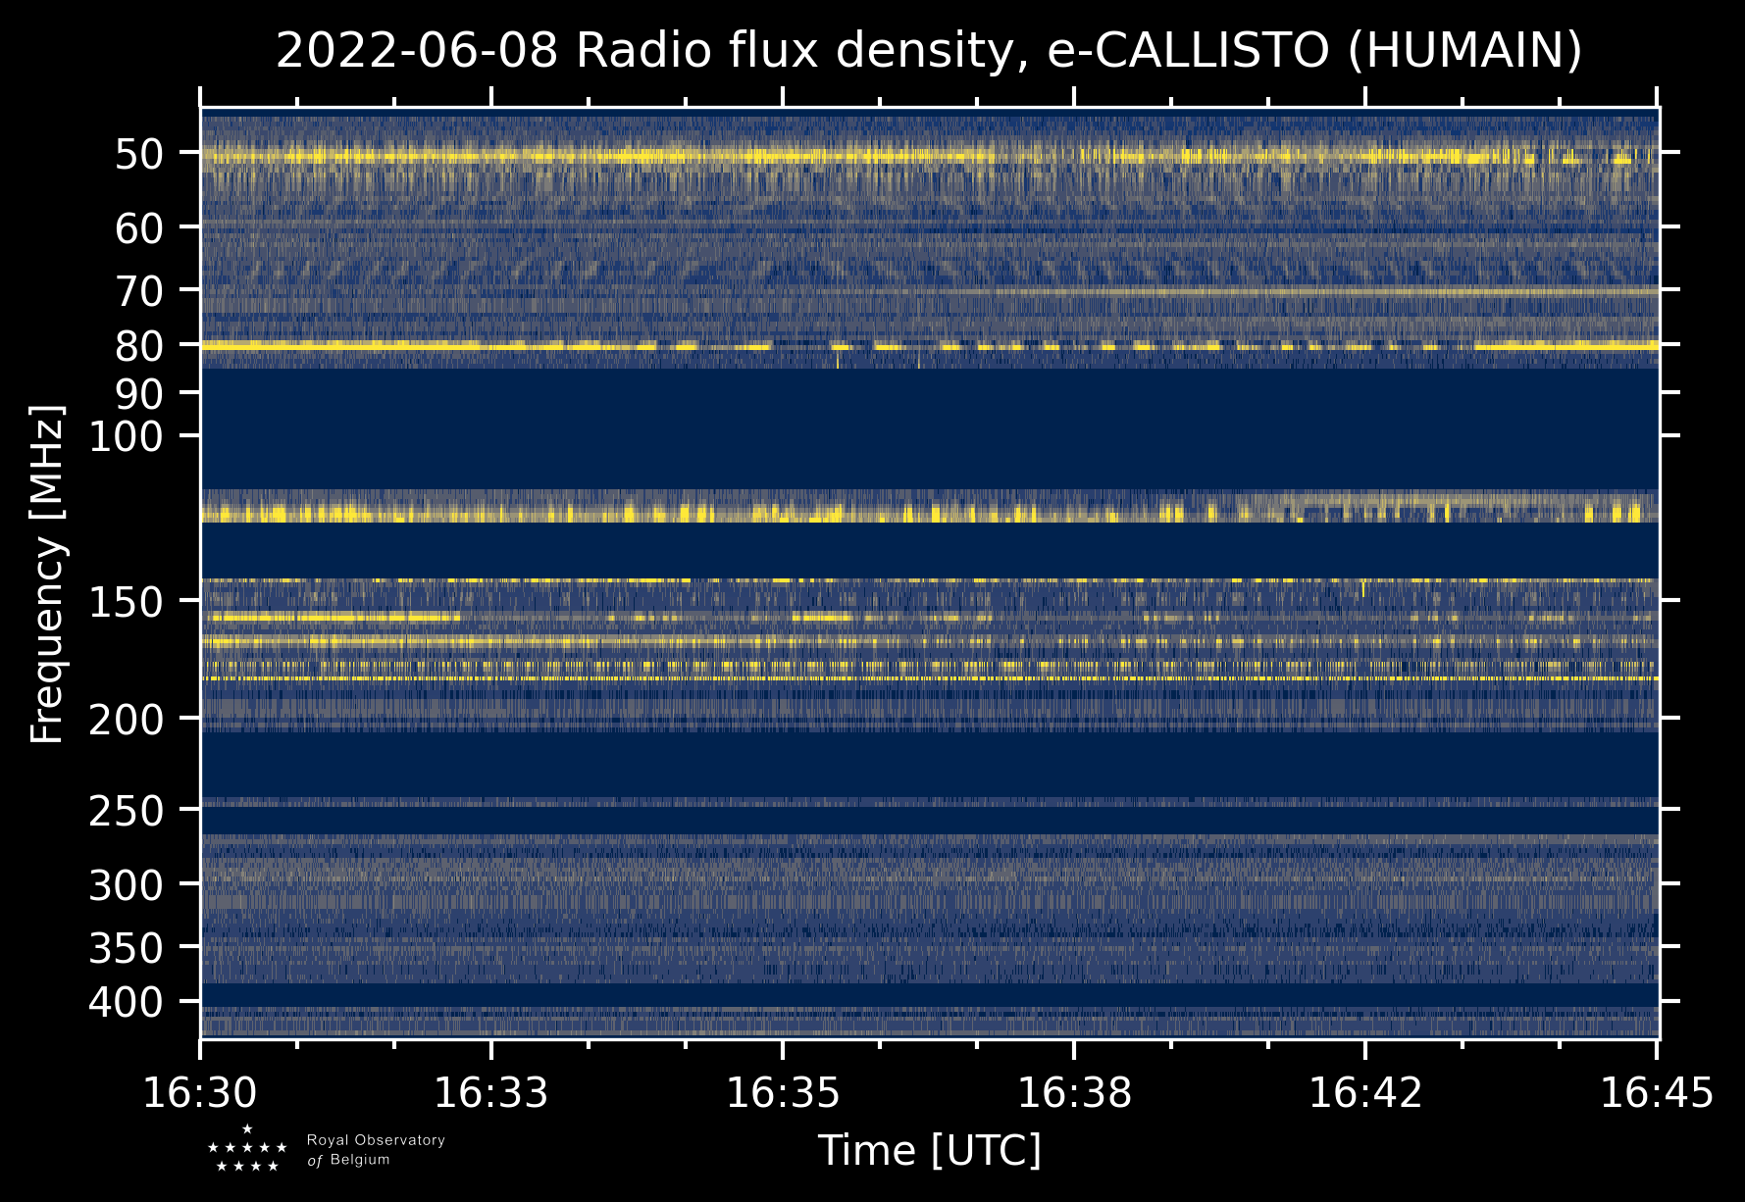This screenshot has height=1202, width=1745.
Task: Click the 16:38 time tick label
Action: pyautogui.click(x=1074, y=1093)
